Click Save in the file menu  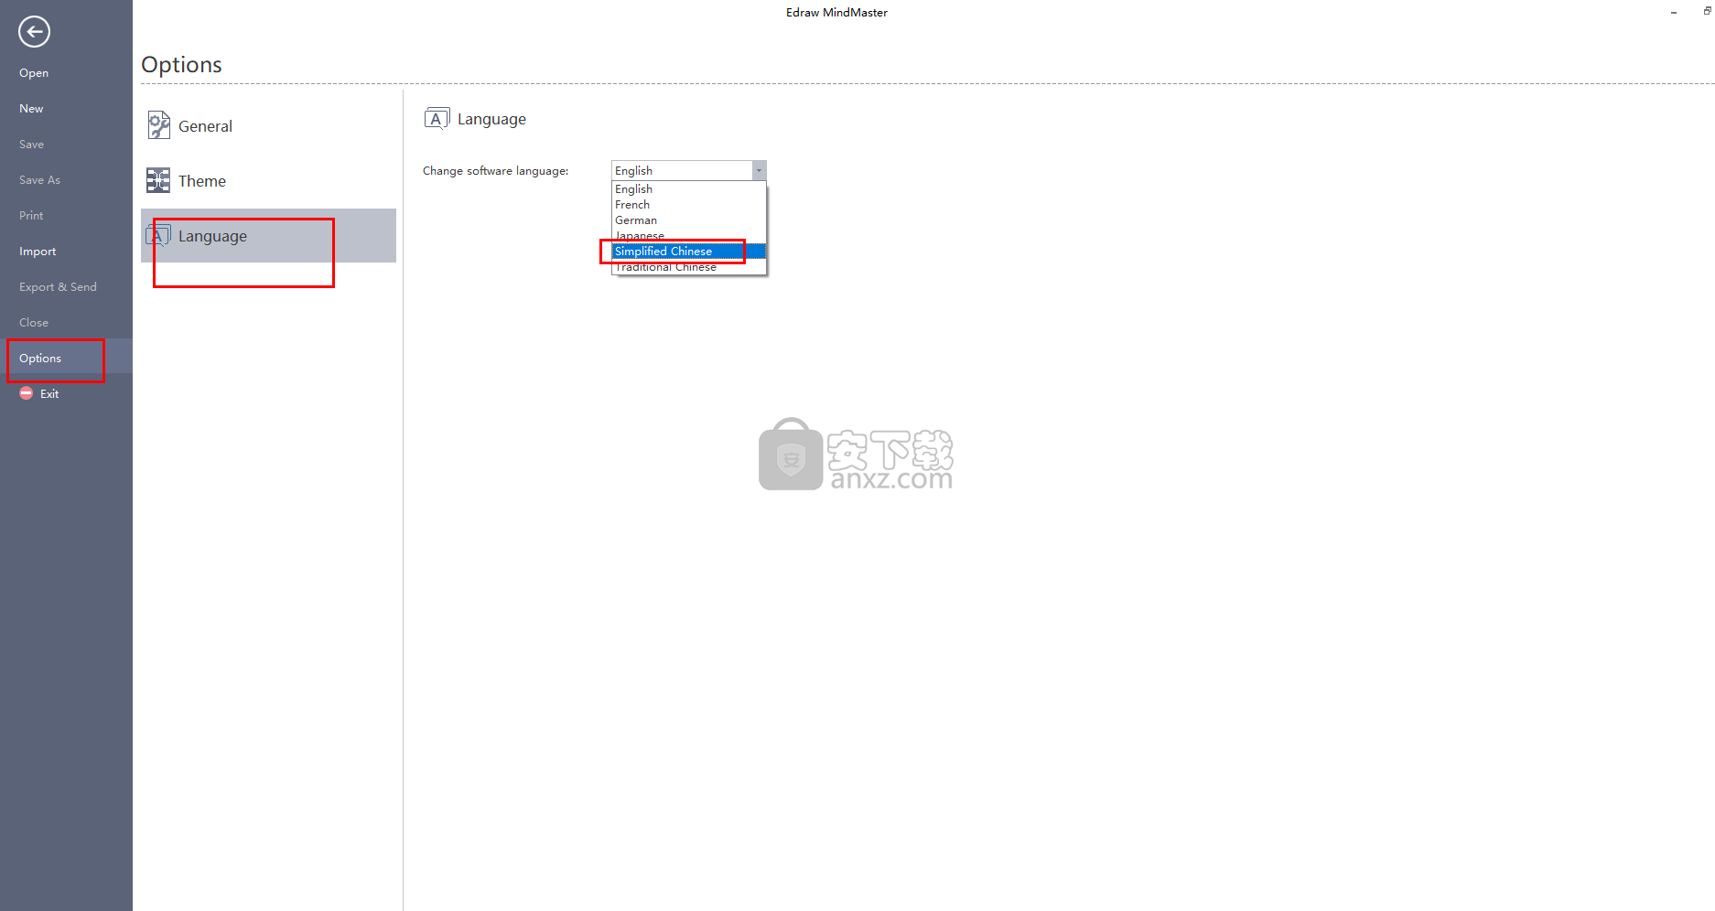[66, 145]
